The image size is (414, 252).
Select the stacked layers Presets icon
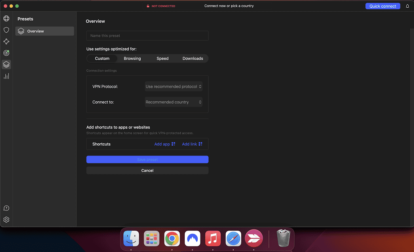[x=6, y=64]
